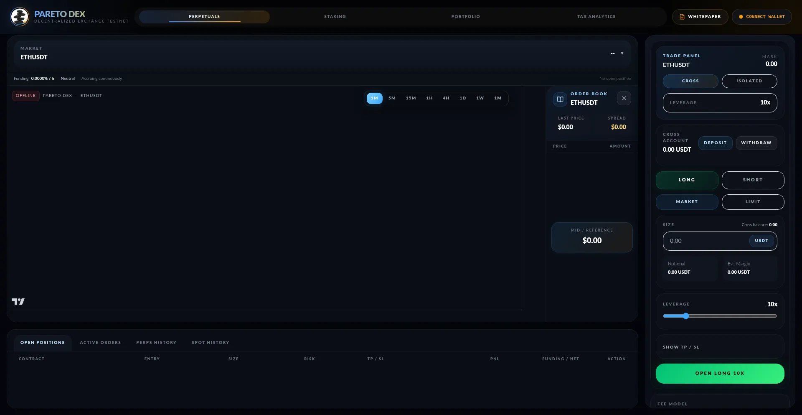This screenshot has height=415, width=802.
Task: Click the Funding / Net column header
Action: [x=561, y=359]
